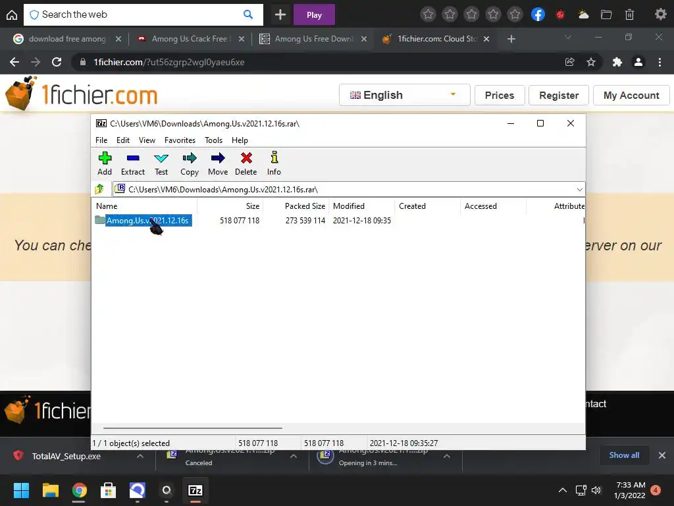
Task: Click the Prices button on 1fichier
Action: coord(500,95)
